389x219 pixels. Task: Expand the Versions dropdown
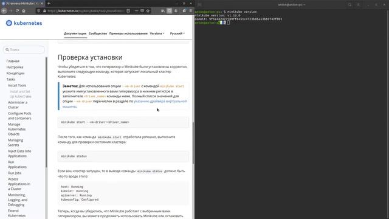click(157, 33)
